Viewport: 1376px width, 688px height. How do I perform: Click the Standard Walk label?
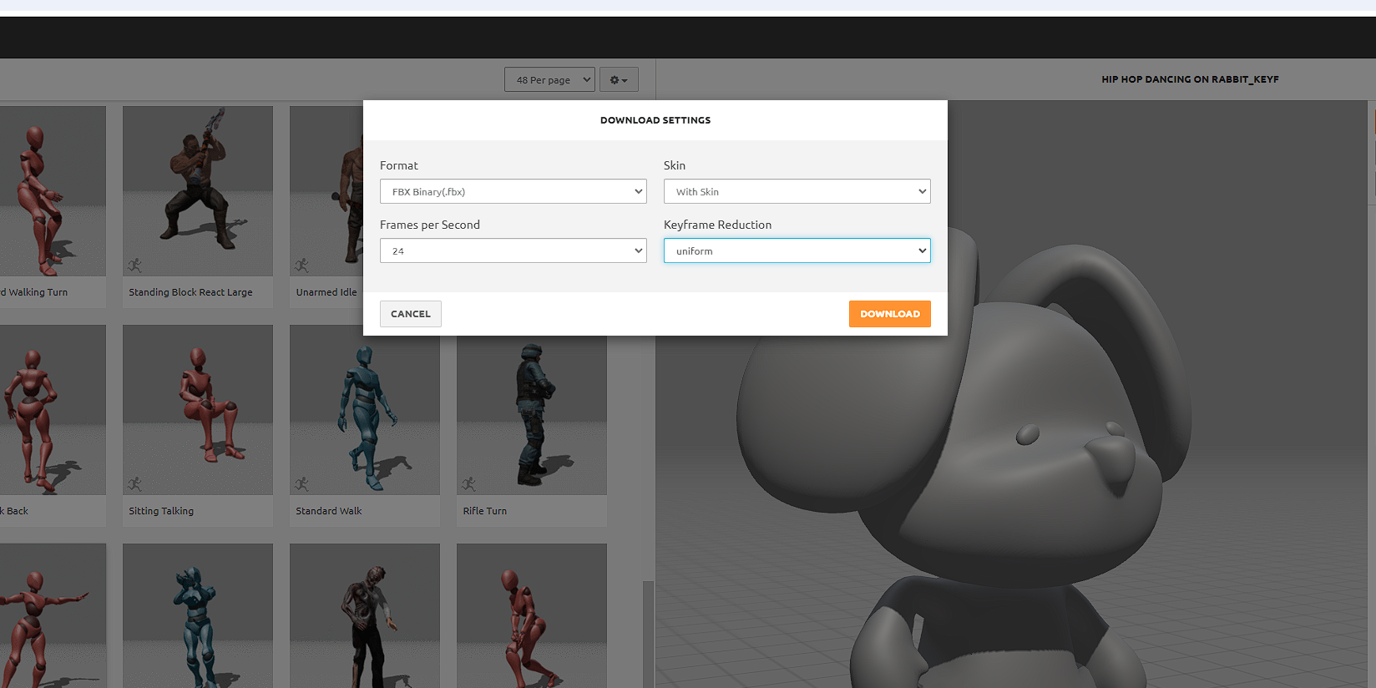point(329,511)
